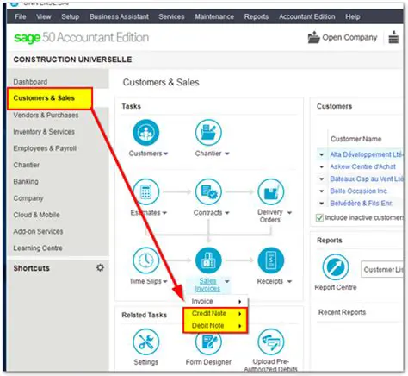
Task: Open the File menu
Action: [x=20, y=16]
